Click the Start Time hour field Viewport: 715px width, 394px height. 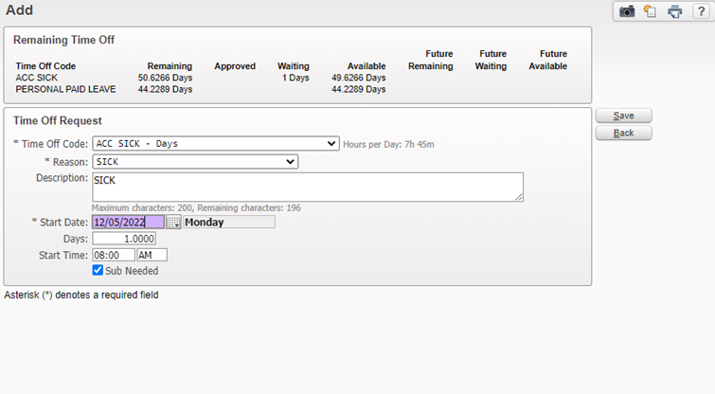click(113, 255)
